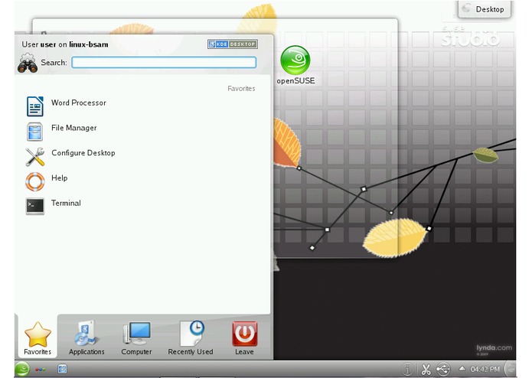Click the binoculars search icon
Viewport: 532px width, 378px height.
point(28,64)
